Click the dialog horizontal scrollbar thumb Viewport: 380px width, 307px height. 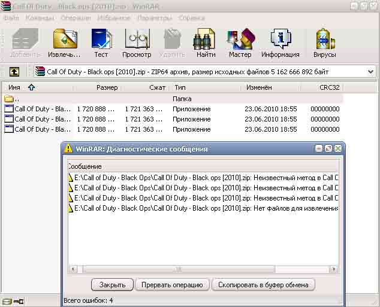tap(179, 269)
